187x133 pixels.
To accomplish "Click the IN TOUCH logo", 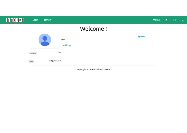I will pos(15,20).
